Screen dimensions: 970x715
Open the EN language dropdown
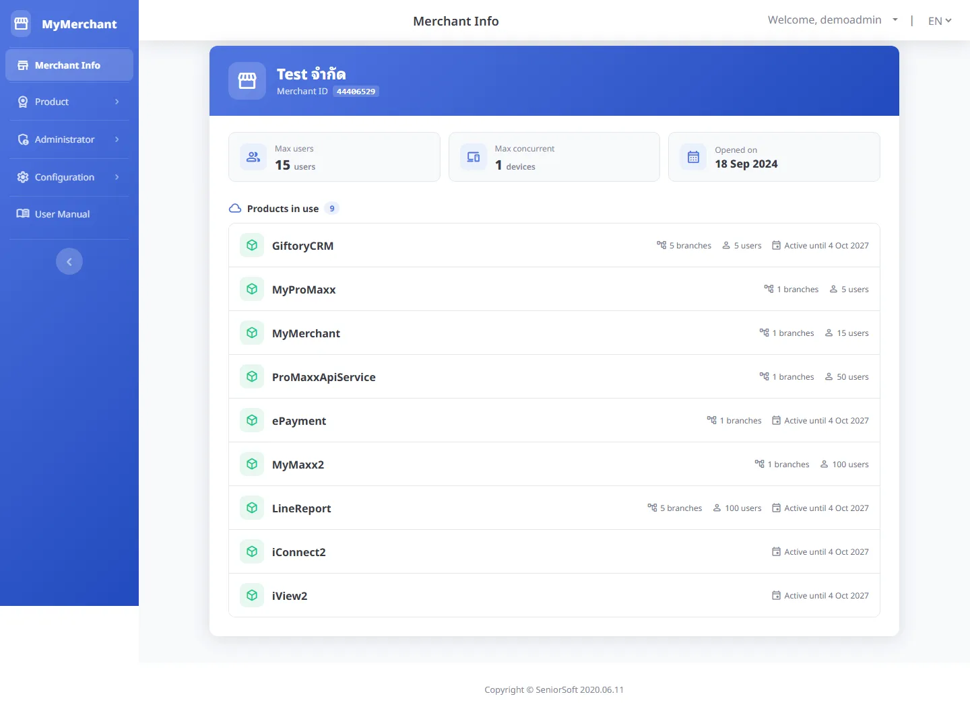(x=940, y=21)
